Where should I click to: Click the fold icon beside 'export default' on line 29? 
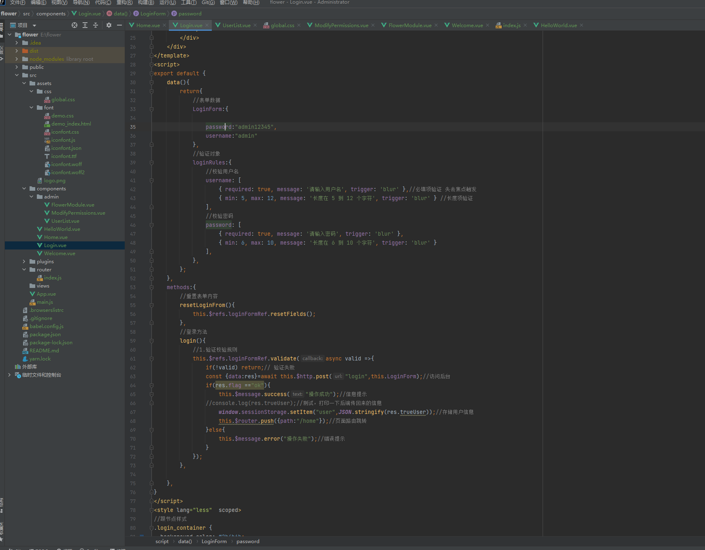coord(151,73)
